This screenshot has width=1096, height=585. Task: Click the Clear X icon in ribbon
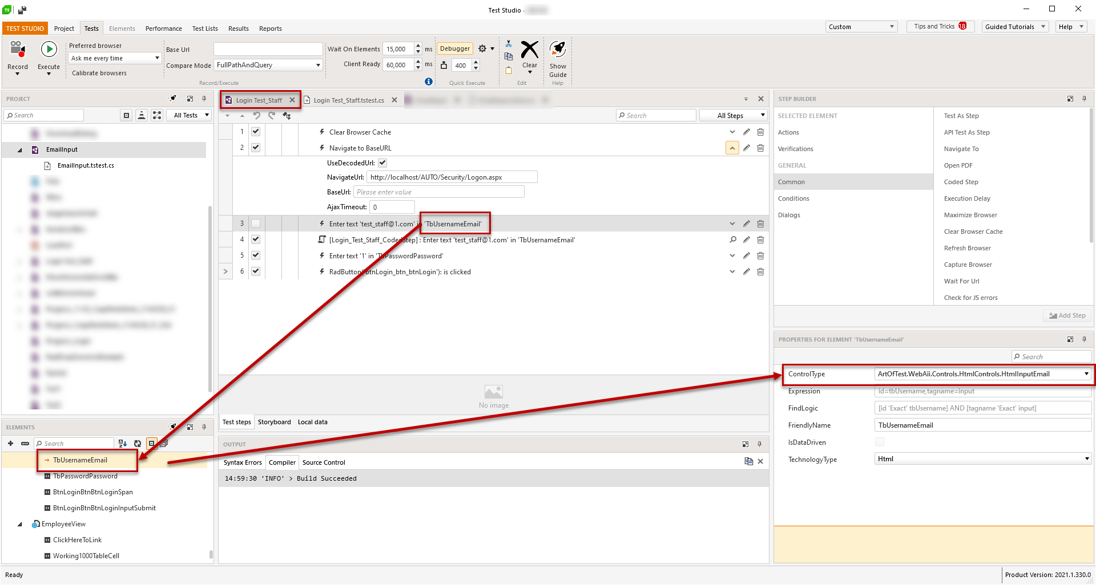530,50
